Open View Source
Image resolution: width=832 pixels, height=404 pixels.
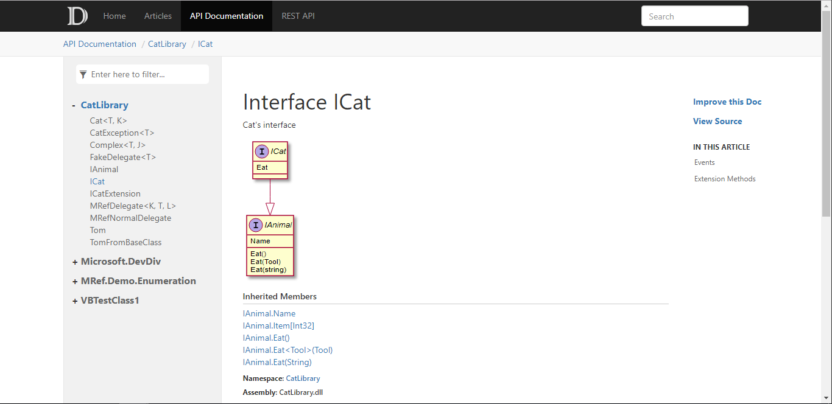pyautogui.click(x=717, y=121)
